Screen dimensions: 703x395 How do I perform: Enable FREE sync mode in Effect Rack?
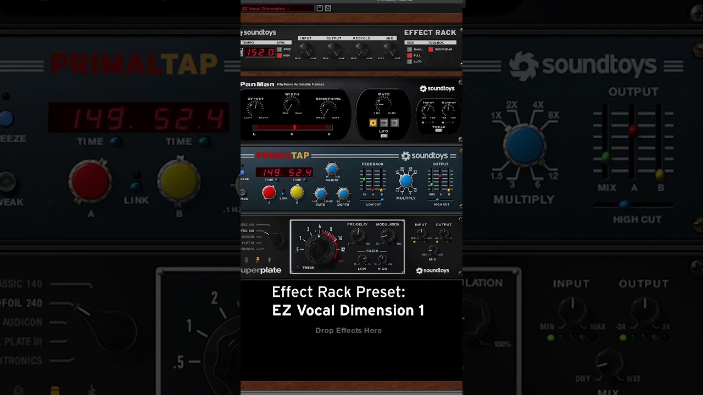[x=279, y=49]
